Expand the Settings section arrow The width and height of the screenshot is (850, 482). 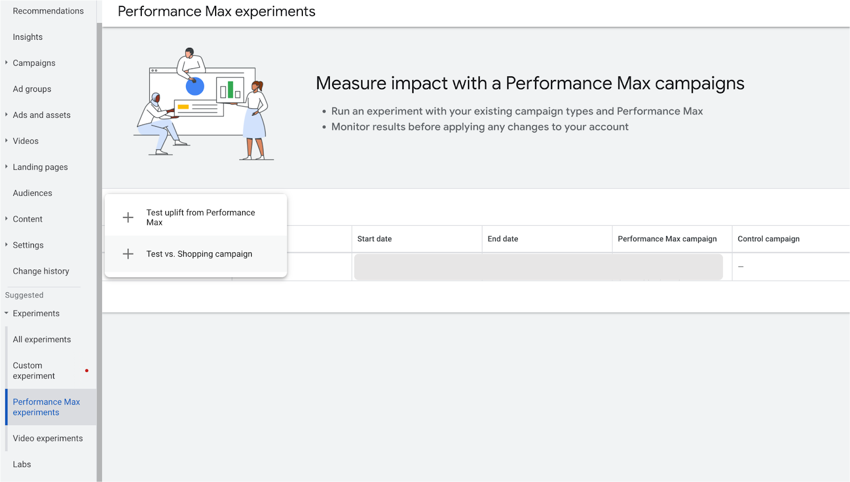pyautogui.click(x=6, y=244)
